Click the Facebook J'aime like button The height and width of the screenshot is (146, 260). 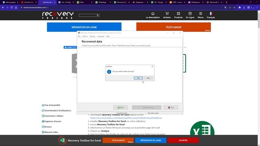tap(70, 47)
